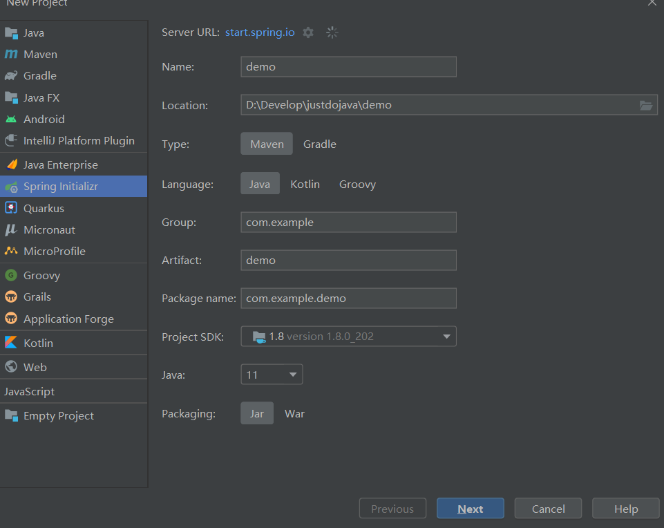The width and height of the screenshot is (664, 528).
Task: Click the IntelliJ Platform Plugin icon
Action: coord(11,140)
